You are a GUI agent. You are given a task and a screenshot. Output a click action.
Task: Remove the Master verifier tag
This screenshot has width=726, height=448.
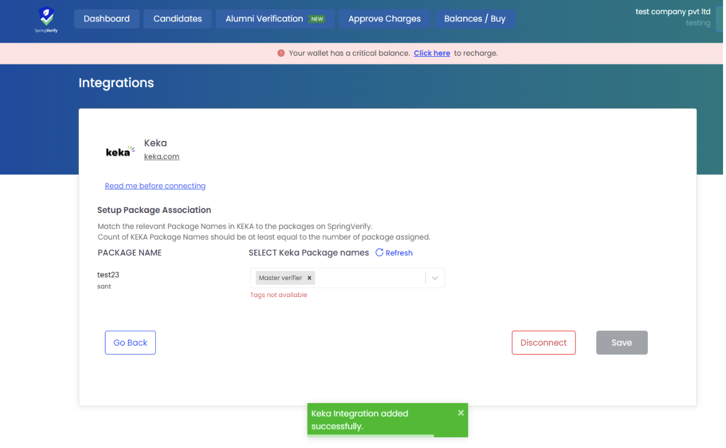(x=309, y=278)
